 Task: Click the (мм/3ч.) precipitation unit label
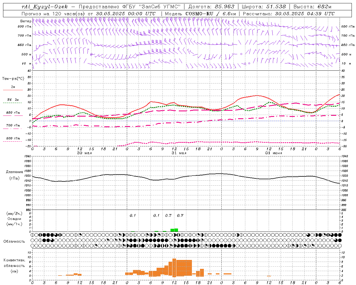click(14, 213)
